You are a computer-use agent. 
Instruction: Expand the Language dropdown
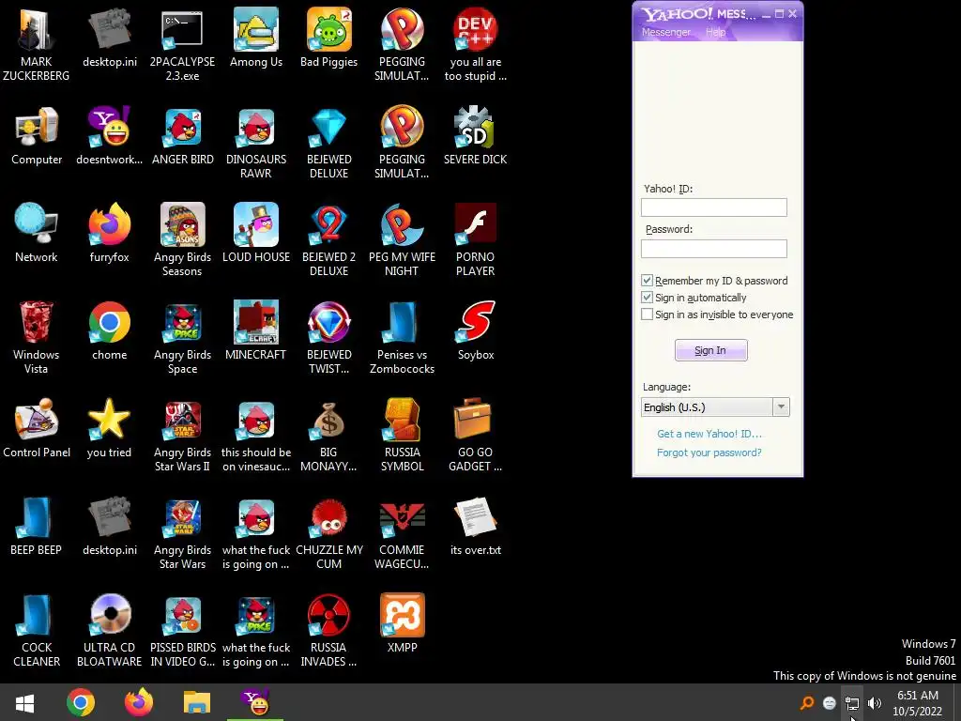point(781,407)
